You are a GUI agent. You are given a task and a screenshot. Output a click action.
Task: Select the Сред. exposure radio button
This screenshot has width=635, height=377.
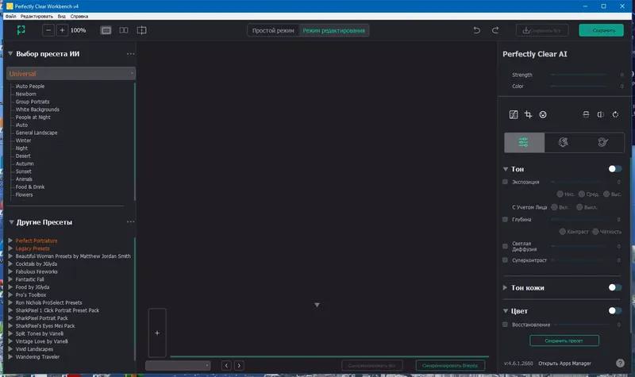click(x=582, y=194)
